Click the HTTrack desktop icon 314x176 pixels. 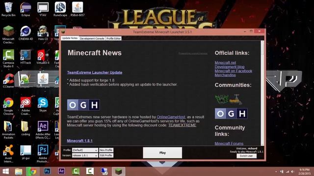point(26,57)
